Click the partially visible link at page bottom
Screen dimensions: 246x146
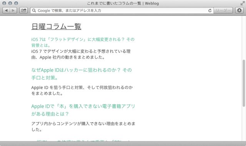click(x=83, y=141)
